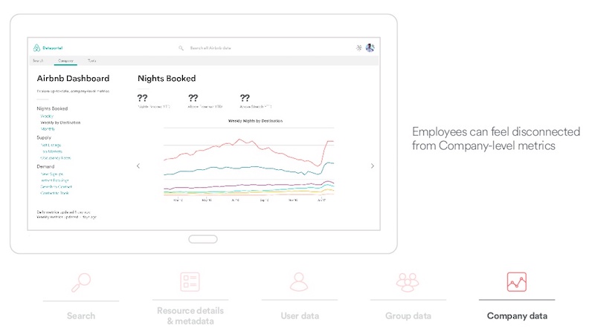The height and width of the screenshot is (334, 595).
Task: Select the Group data people icon
Action: pos(408,283)
